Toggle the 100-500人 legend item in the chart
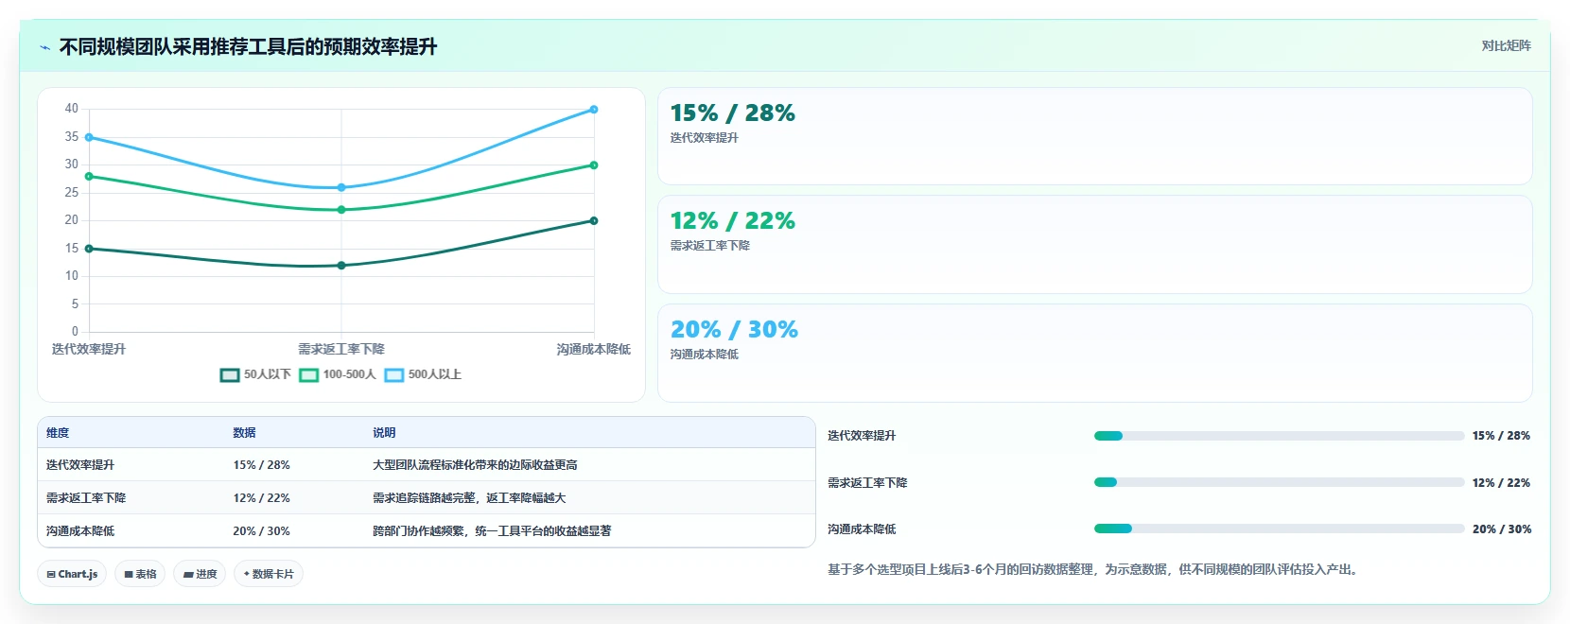Viewport: 1570px width, 624px height. click(338, 374)
